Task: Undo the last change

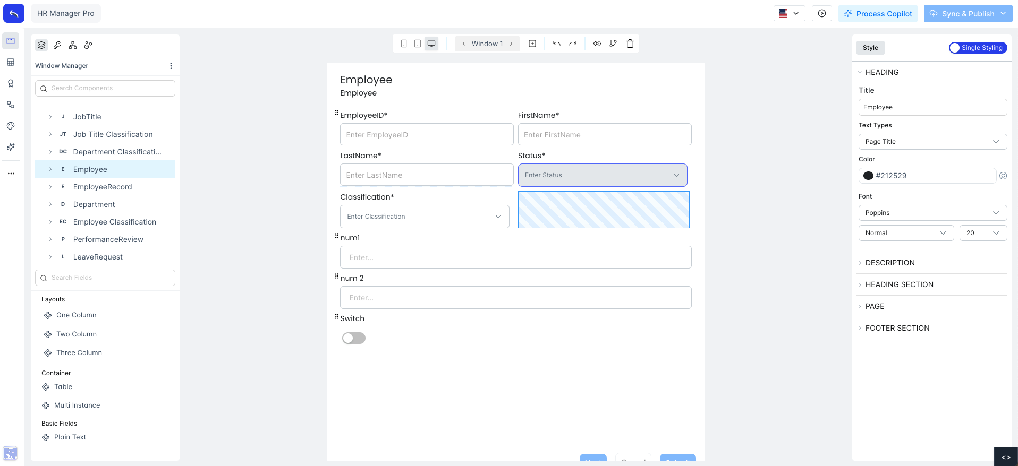Action: tap(556, 44)
